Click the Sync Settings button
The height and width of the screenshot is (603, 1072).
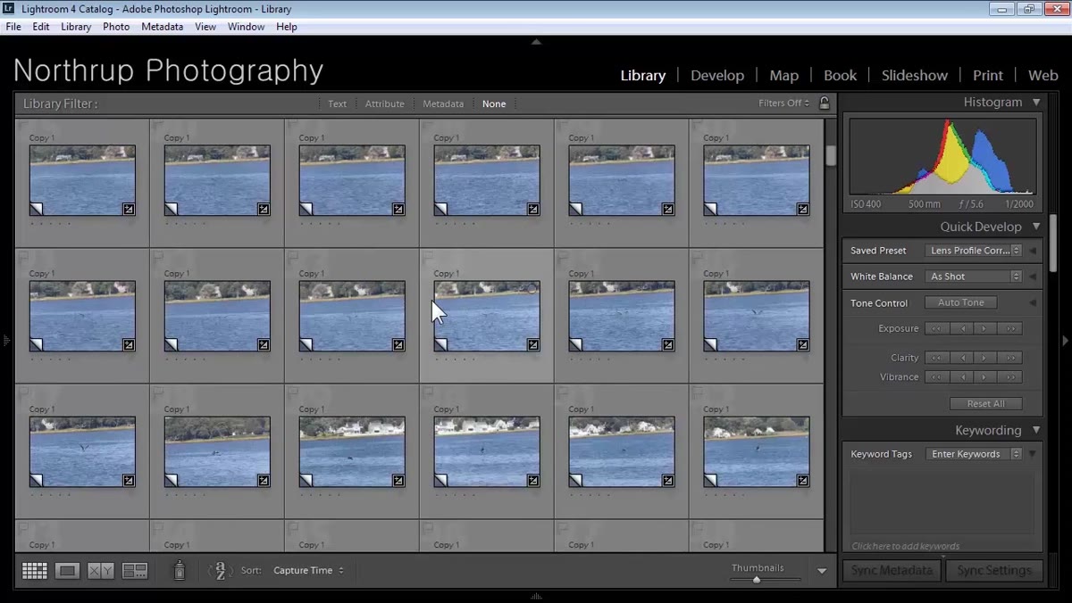[993, 571]
